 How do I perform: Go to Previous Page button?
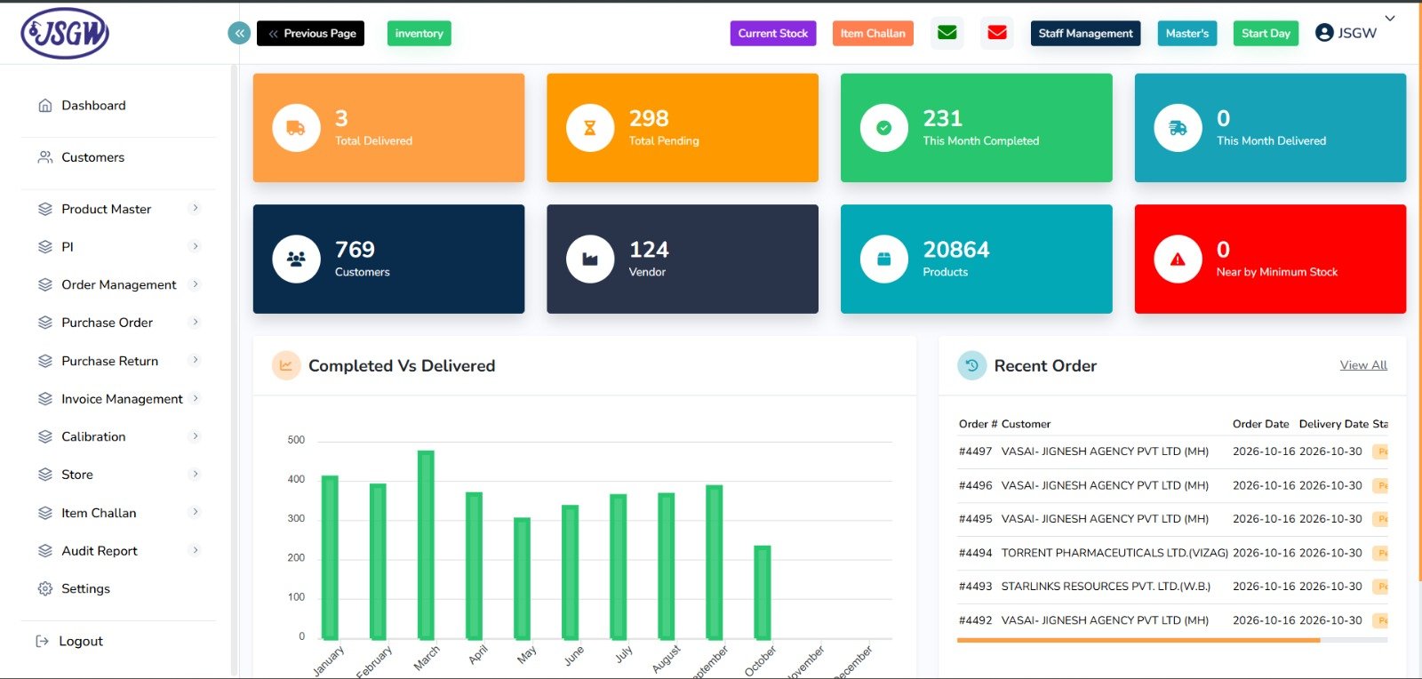[x=310, y=33]
